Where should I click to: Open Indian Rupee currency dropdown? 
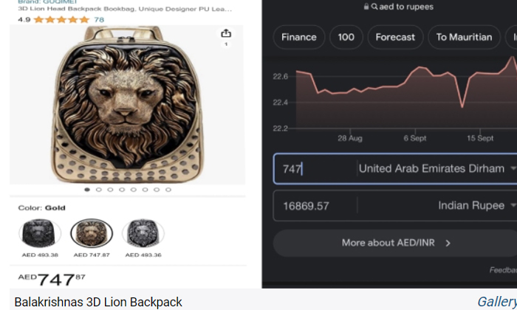512,206
